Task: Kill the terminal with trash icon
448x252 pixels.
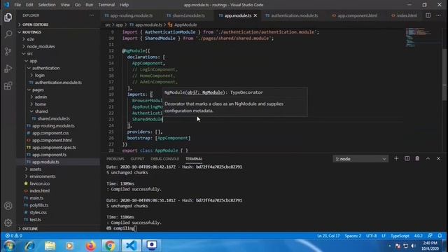Action: (x=417, y=159)
